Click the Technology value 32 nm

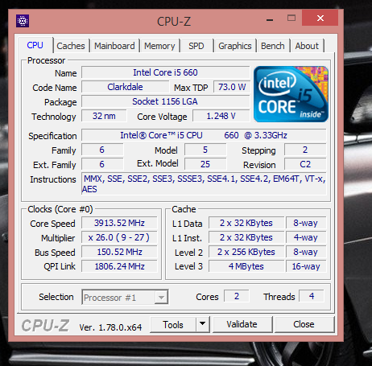[x=104, y=116]
